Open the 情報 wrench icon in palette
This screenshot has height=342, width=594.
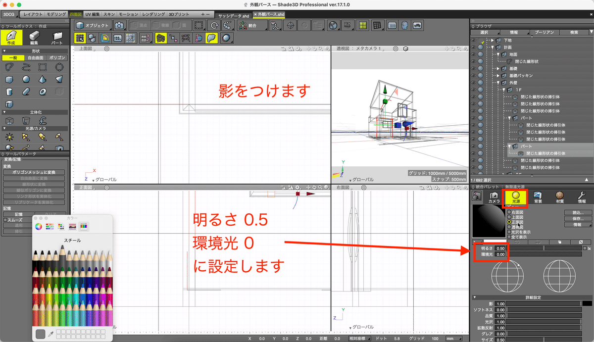click(582, 198)
